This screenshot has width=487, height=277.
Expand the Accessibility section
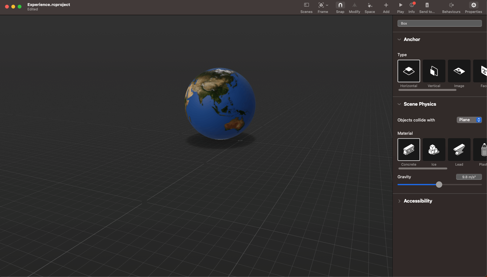pos(399,201)
